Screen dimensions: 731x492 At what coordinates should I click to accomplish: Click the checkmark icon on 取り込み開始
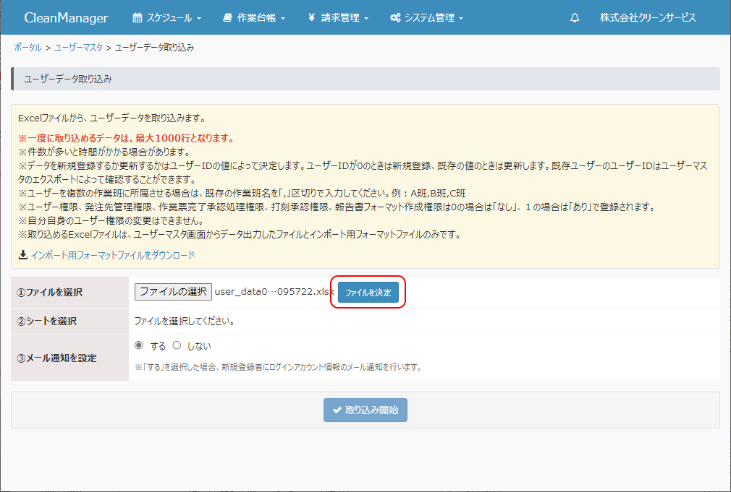[337, 410]
